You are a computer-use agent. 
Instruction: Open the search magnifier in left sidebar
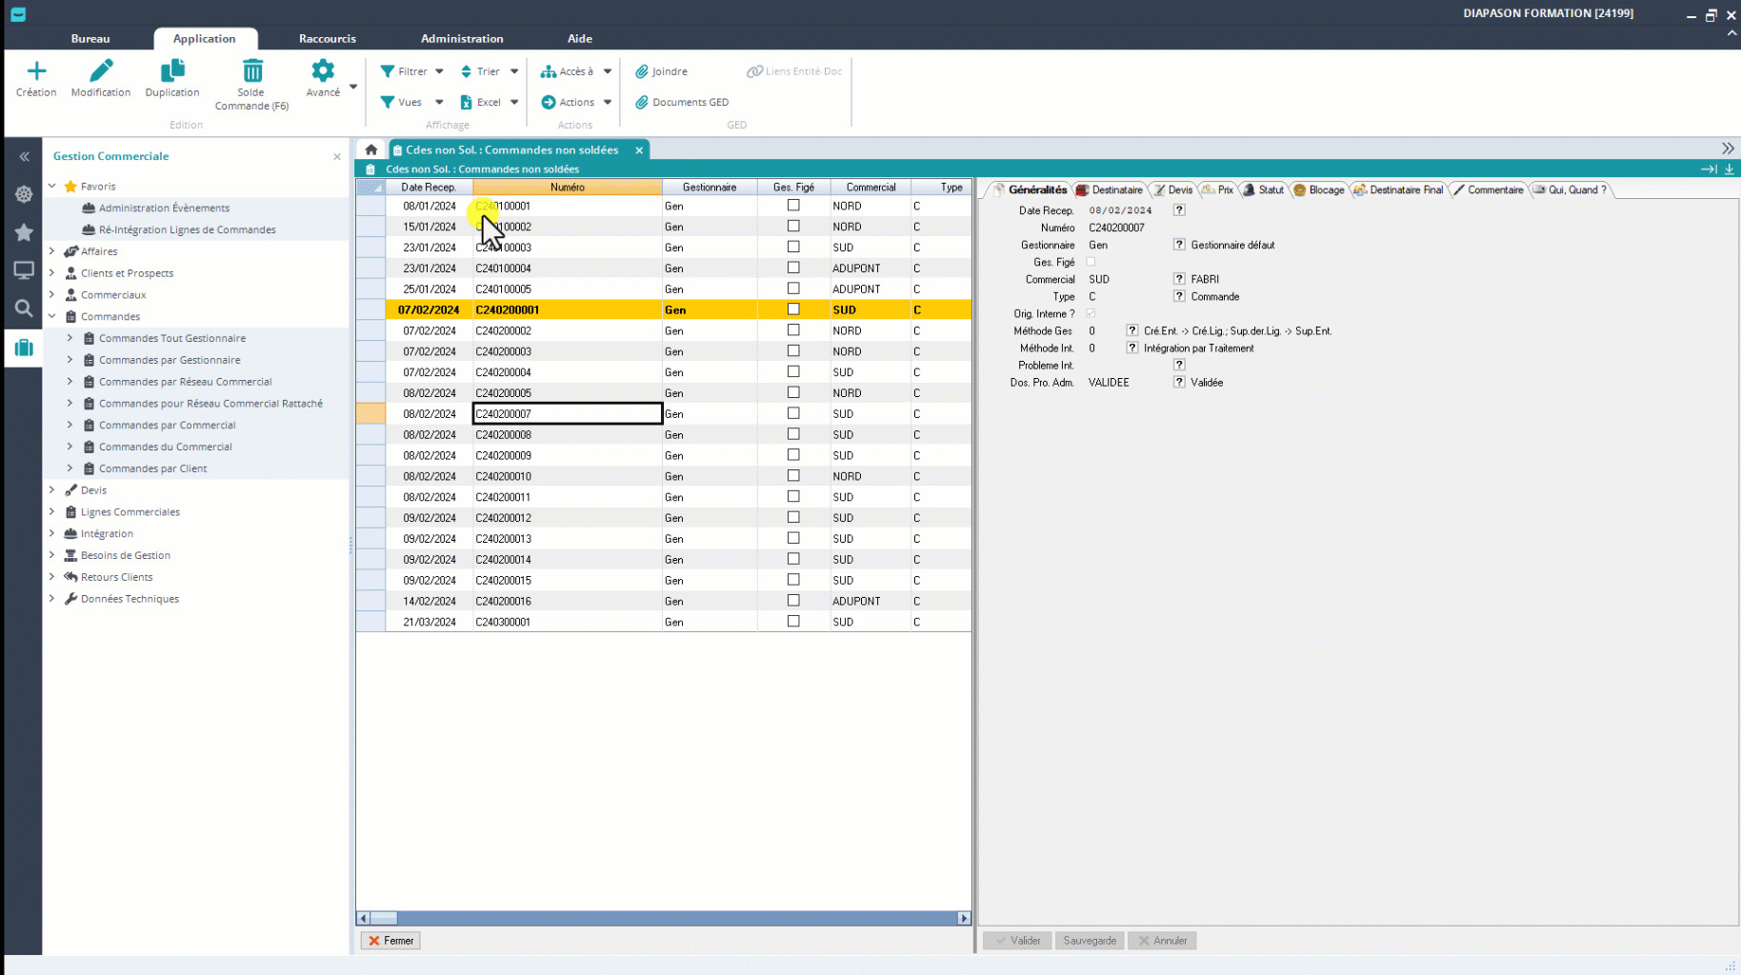point(24,308)
